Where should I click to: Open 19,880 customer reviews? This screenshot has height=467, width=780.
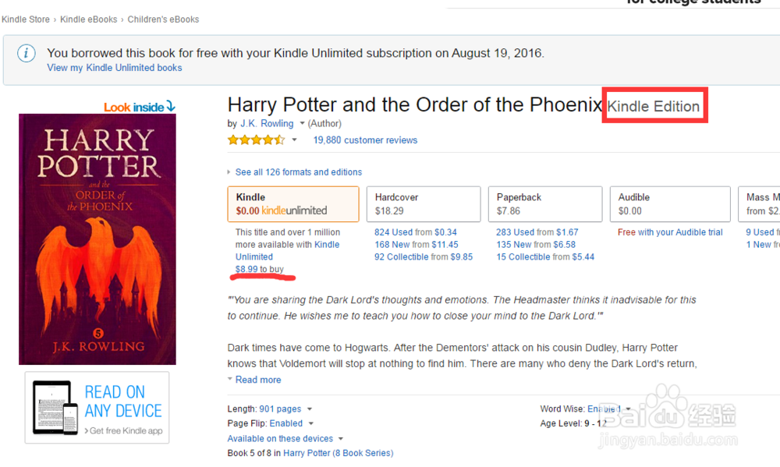365,140
